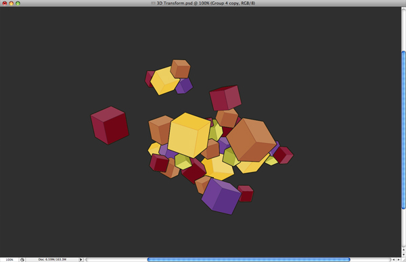Click vertical scrollbar track above the thumb
Screen dimensions: 406x262
point(403,29)
